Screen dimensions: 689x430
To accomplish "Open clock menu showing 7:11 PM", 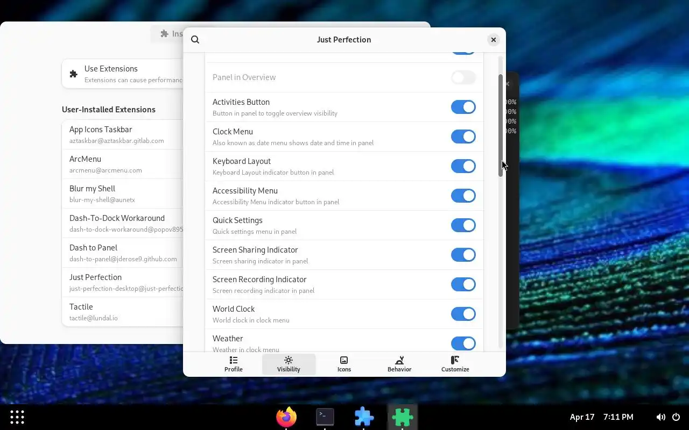I will coord(602,417).
